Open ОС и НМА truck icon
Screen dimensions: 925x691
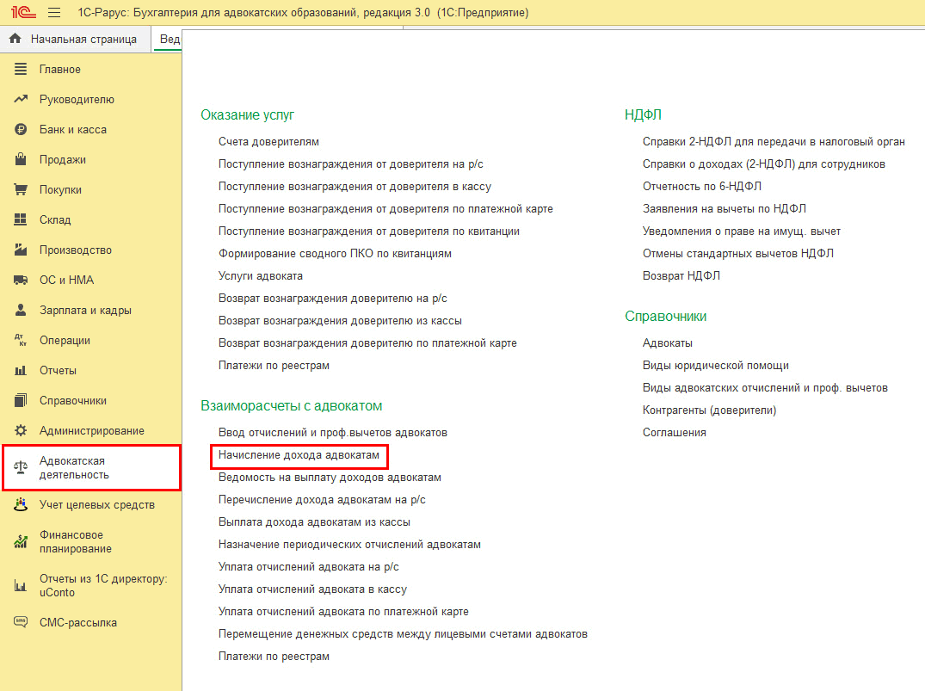pos(22,281)
